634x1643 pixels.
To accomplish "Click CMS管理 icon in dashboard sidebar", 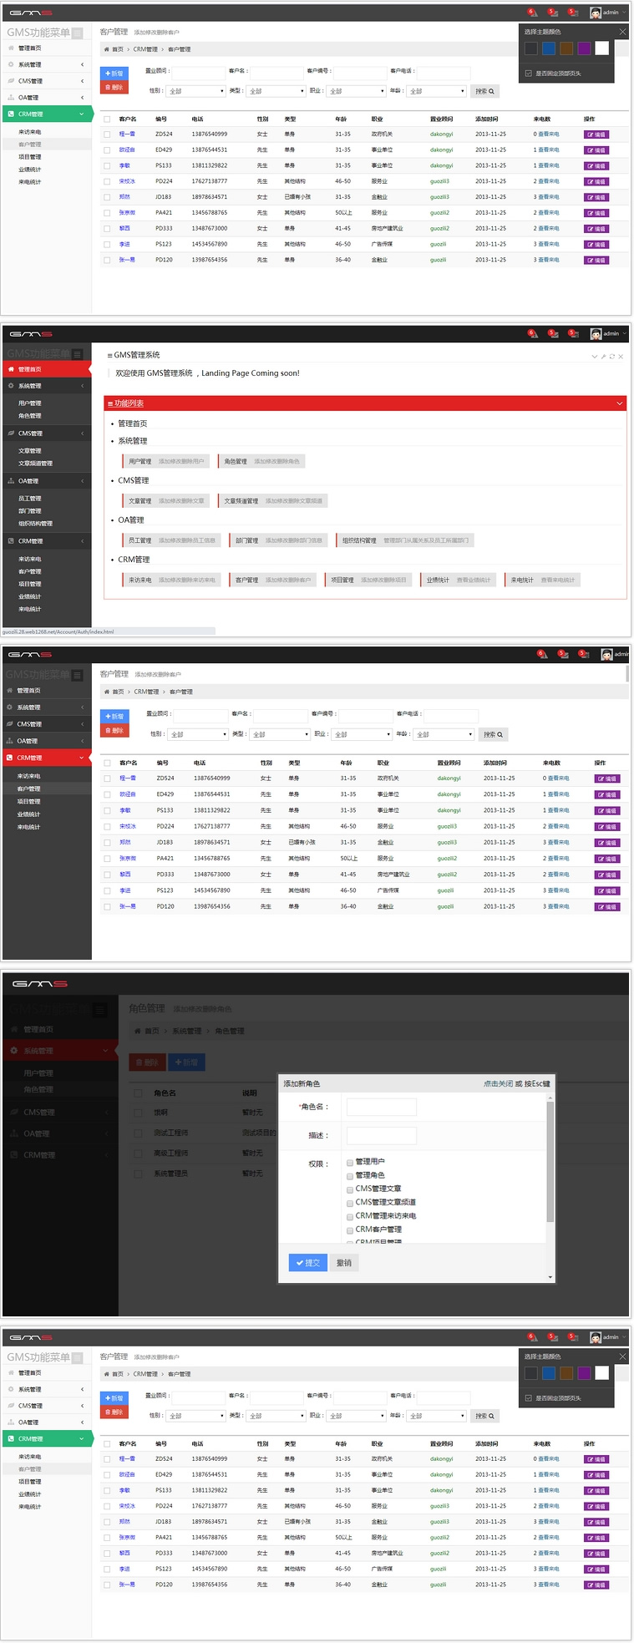I will [12, 434].
